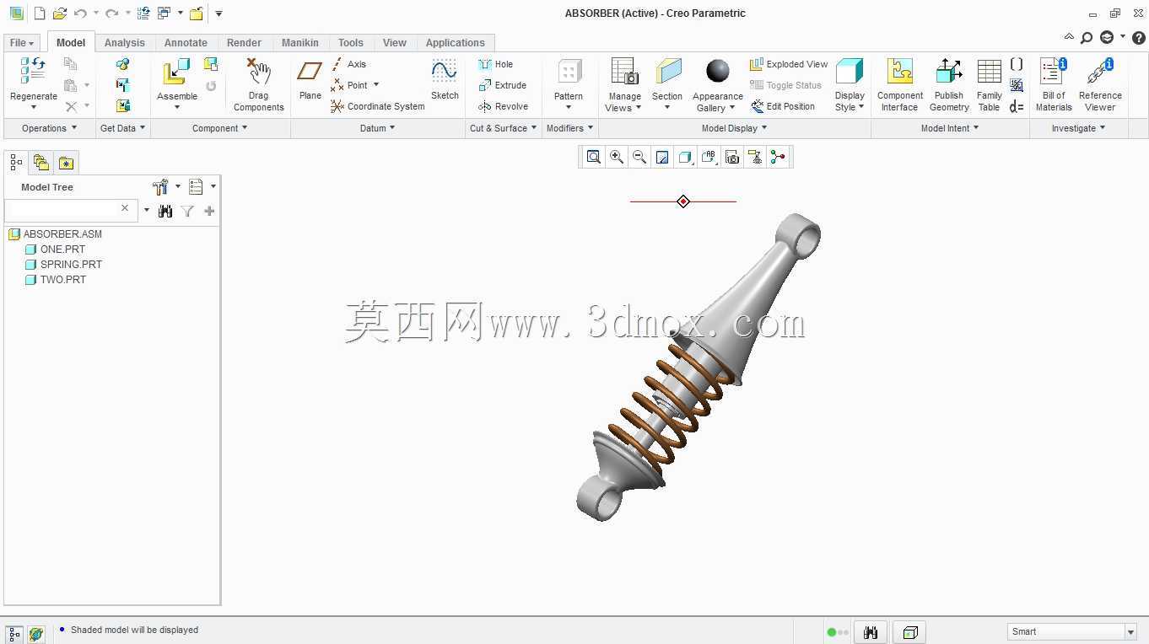Minimize the ribbon with the up arrow
This screenshot has height=644, width=1149.
[x=1069, y=37]
